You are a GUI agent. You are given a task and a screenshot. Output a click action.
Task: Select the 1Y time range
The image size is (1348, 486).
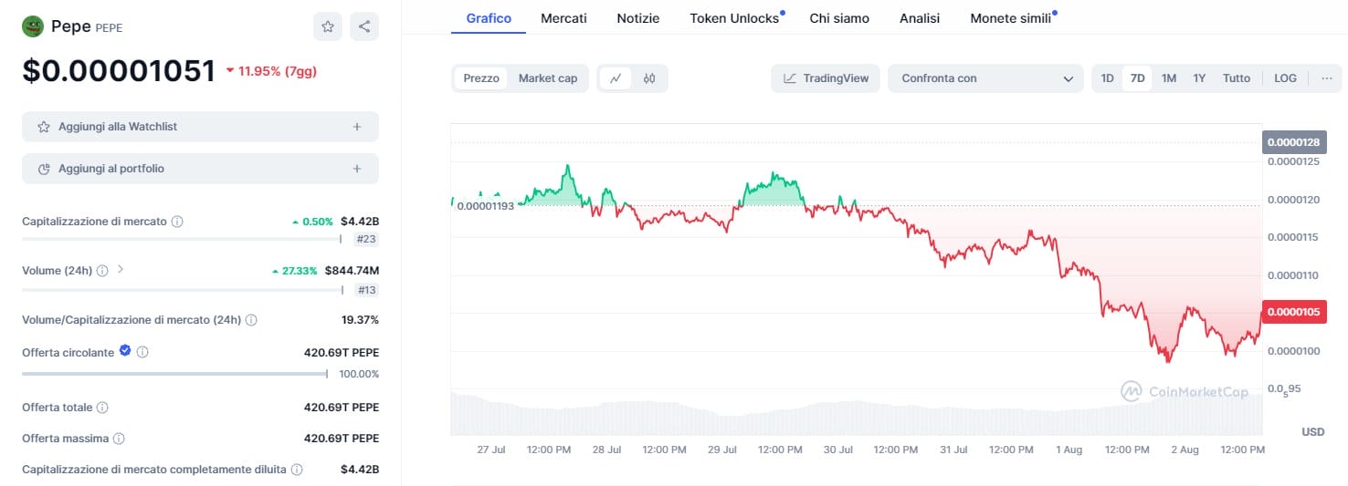[x=1199, y=78]
